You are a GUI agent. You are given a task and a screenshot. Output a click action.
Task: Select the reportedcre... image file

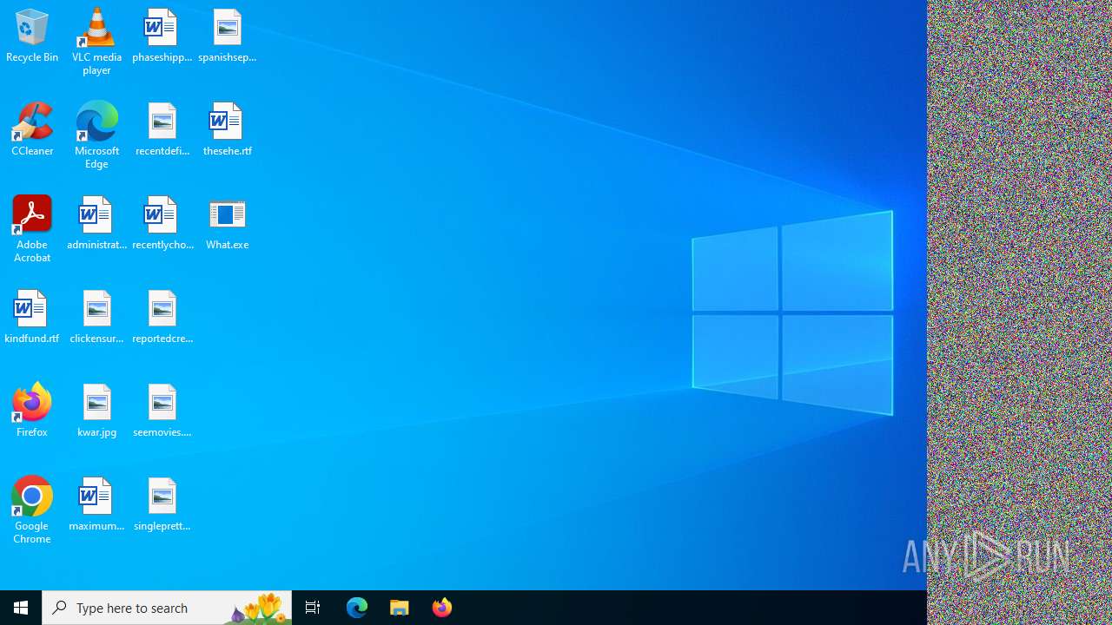(x=162, y=317)
